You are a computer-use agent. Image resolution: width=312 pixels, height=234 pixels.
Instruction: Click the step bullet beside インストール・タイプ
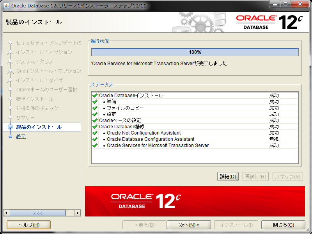11,80
